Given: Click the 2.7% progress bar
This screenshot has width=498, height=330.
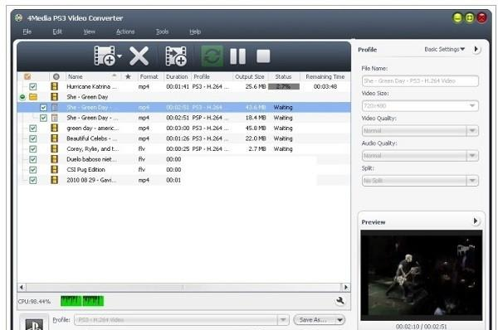Looking at the screenshot, I should [x=284, y=86].
